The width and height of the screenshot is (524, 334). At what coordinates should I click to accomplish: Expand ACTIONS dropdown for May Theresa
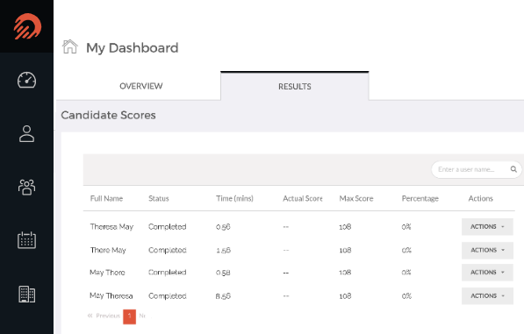click(487, 296)
